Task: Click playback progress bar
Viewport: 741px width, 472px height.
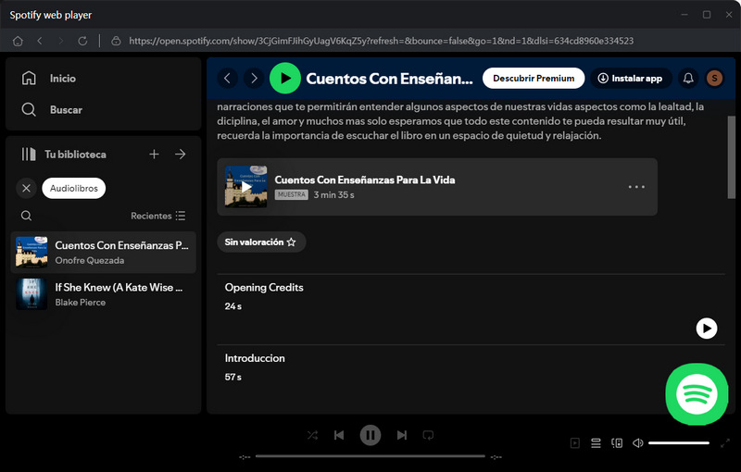Action: (370, 456)
